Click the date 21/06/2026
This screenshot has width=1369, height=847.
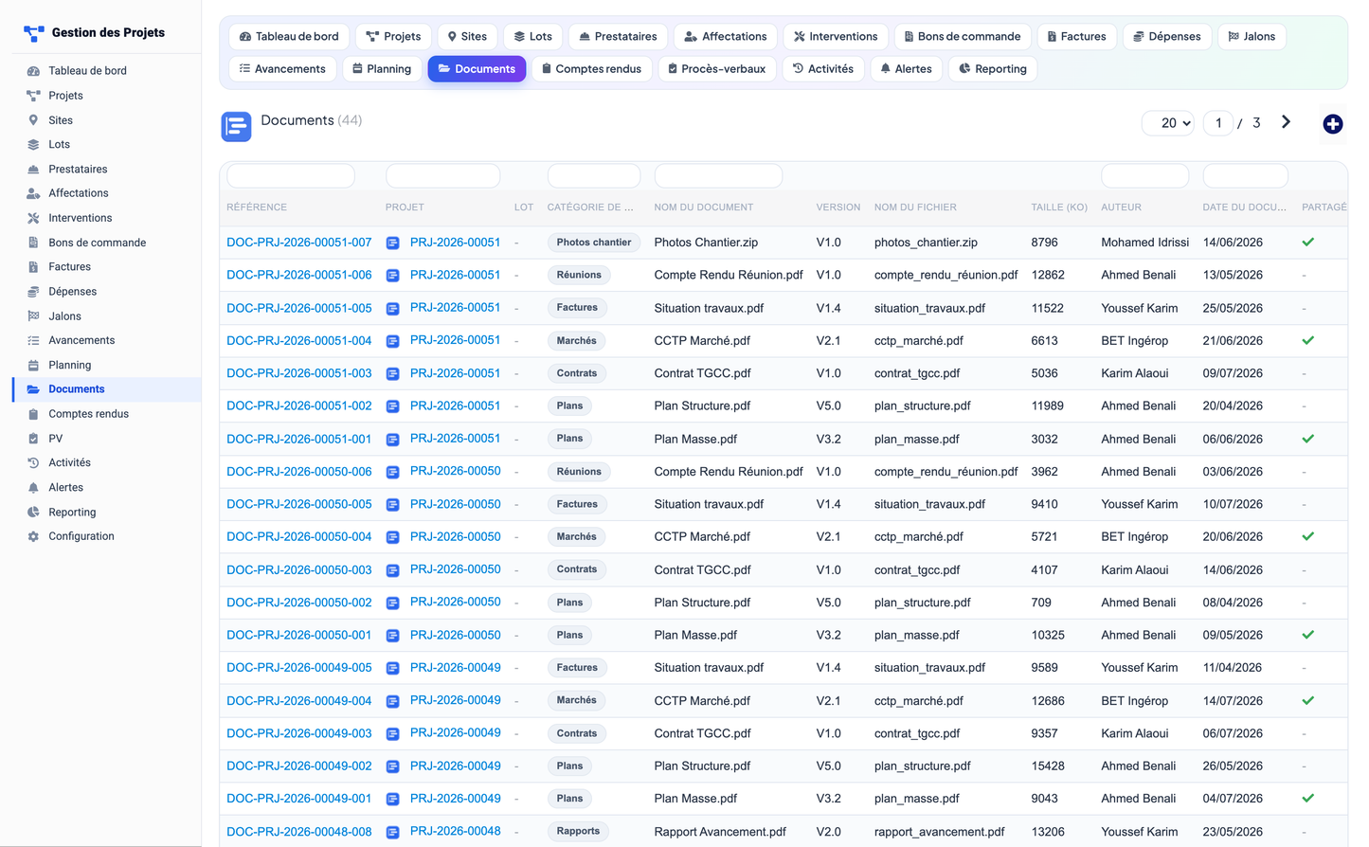tap(1233, 341)
